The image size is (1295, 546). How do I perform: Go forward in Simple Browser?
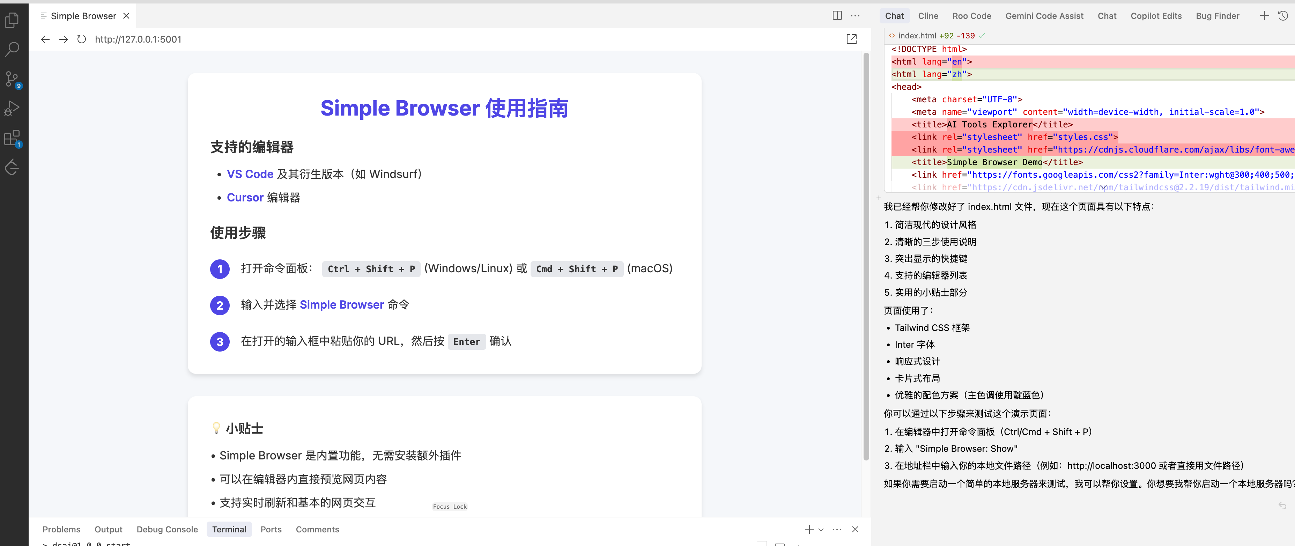pos(63,39)
